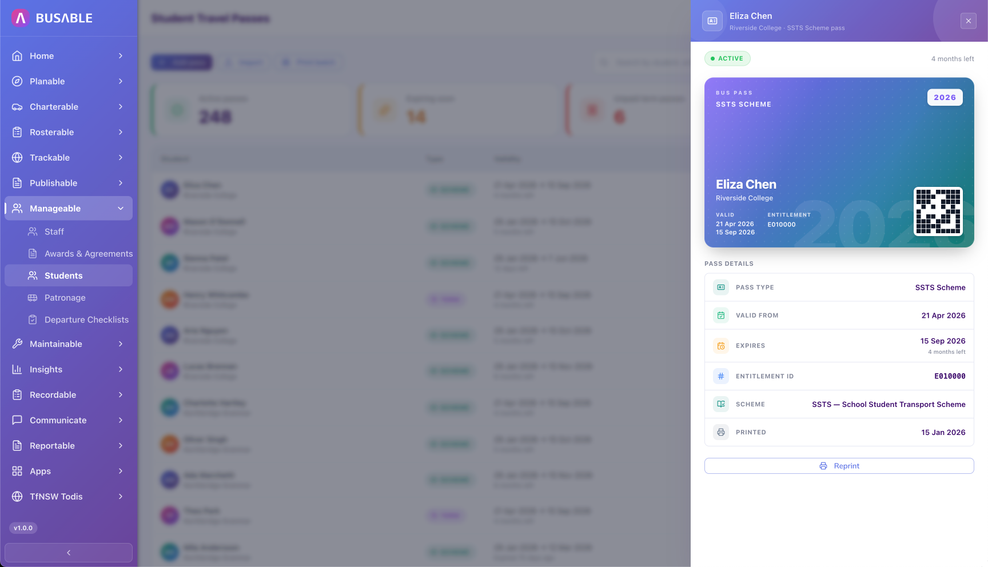The width and height of the screenshot is (988, 567).
Task: Click the SSTS — School Student Transport Scheme text
Action: coord(889,404)
